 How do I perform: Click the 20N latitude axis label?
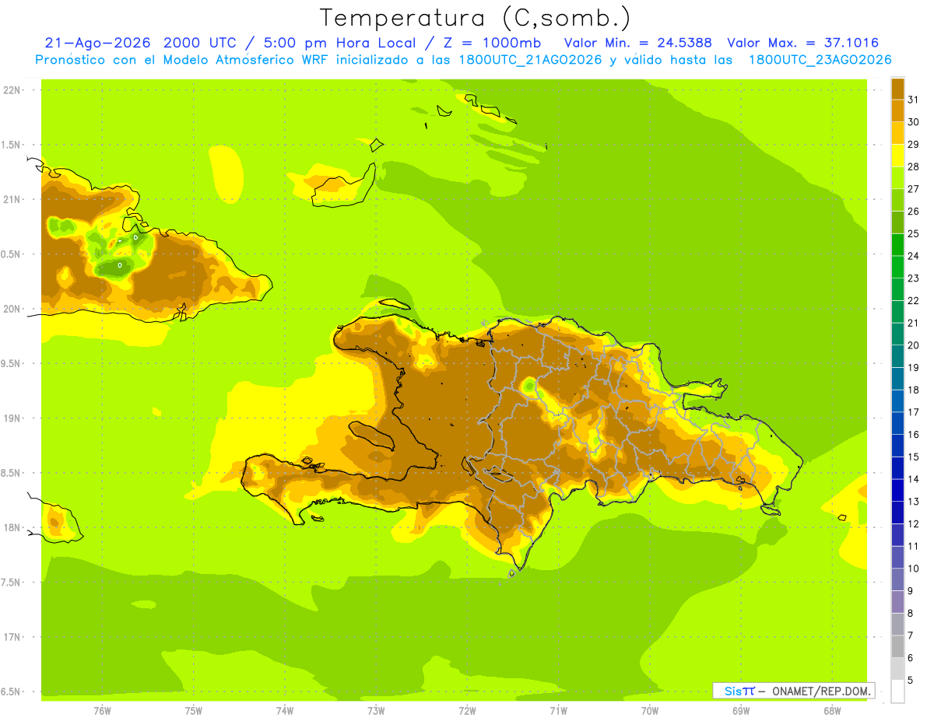12,309
